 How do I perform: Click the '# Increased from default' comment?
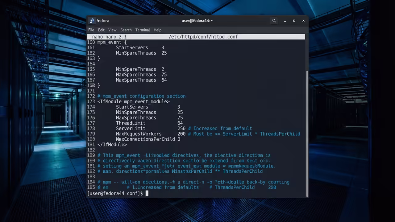tap(220, 129)
